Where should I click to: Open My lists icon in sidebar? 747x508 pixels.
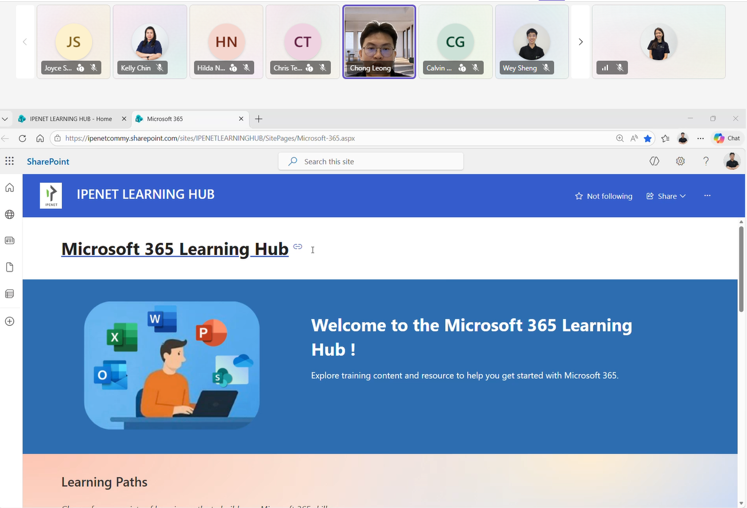click(9, 294)
